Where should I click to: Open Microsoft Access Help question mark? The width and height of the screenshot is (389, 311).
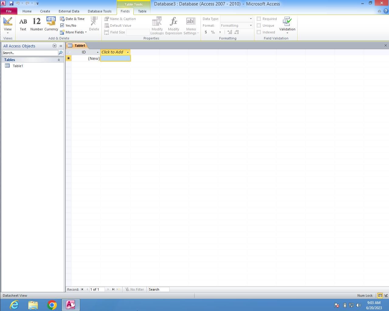386,11
